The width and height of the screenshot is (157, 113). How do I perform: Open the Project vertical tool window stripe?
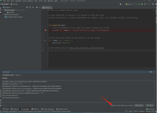(x=1, y=10)
